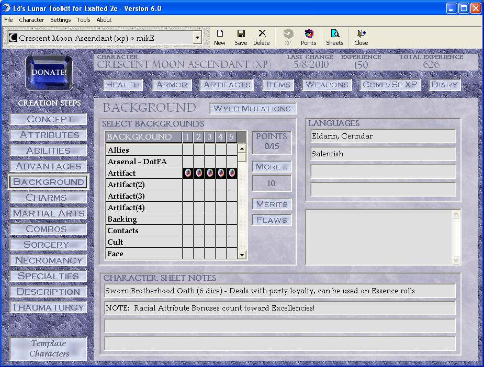Click the Salentish language field
The width and height of the screenshot is (484, 367).
click(383, 154)
